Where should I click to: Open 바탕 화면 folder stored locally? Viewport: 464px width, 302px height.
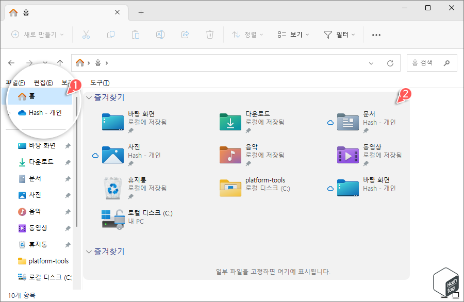(113, 122)
